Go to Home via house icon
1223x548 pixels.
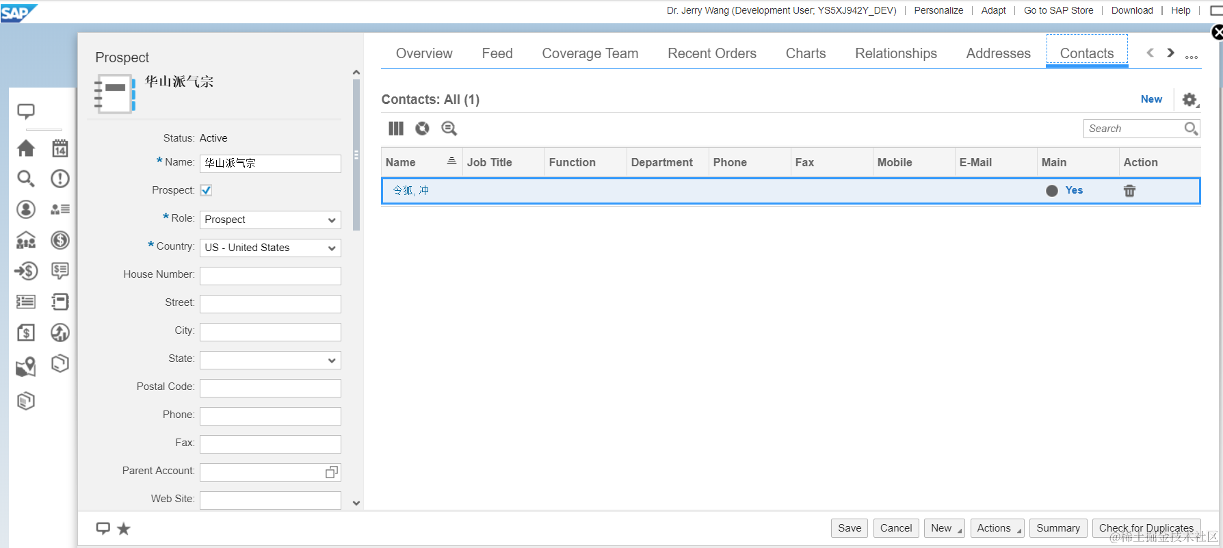[x=26, y=148]
